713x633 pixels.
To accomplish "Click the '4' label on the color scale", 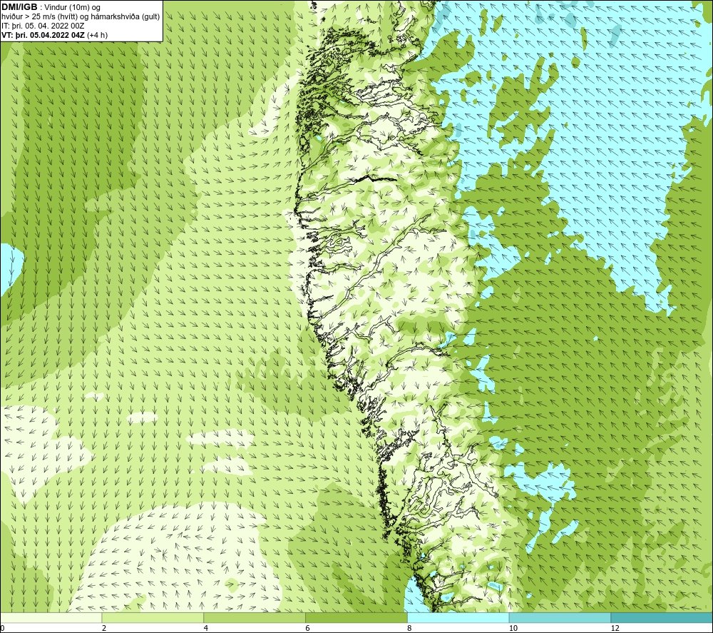I will click(206, 628).
